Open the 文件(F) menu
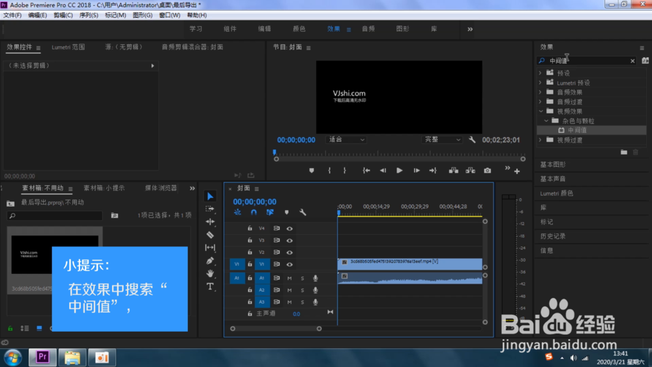This screenshot has height=367, width=652. (12, 15)
